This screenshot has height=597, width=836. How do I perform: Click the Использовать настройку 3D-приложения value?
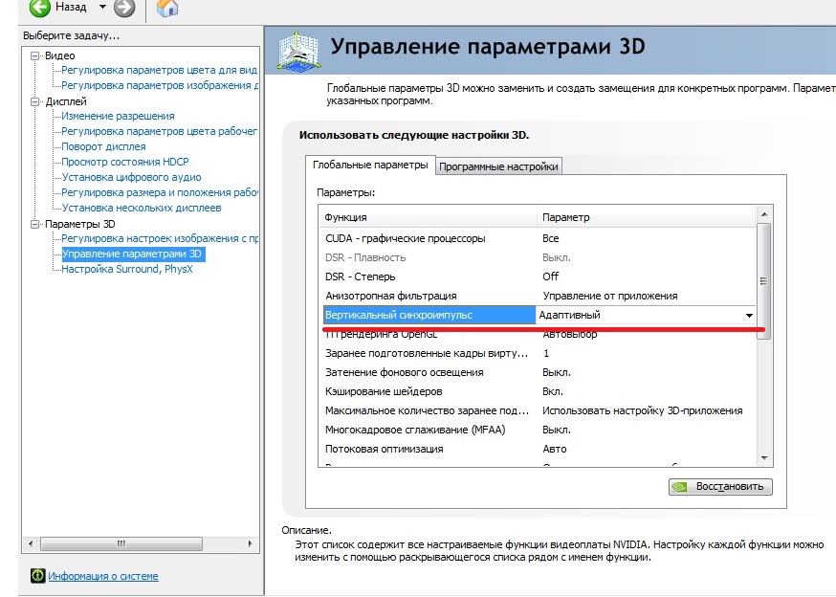click(x=643, y=410)
